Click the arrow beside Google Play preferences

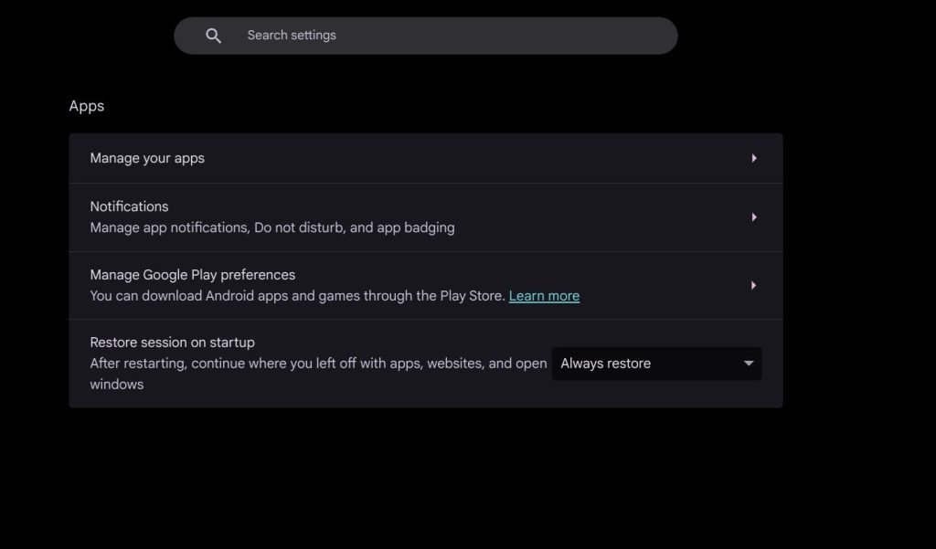click(754, 286)
